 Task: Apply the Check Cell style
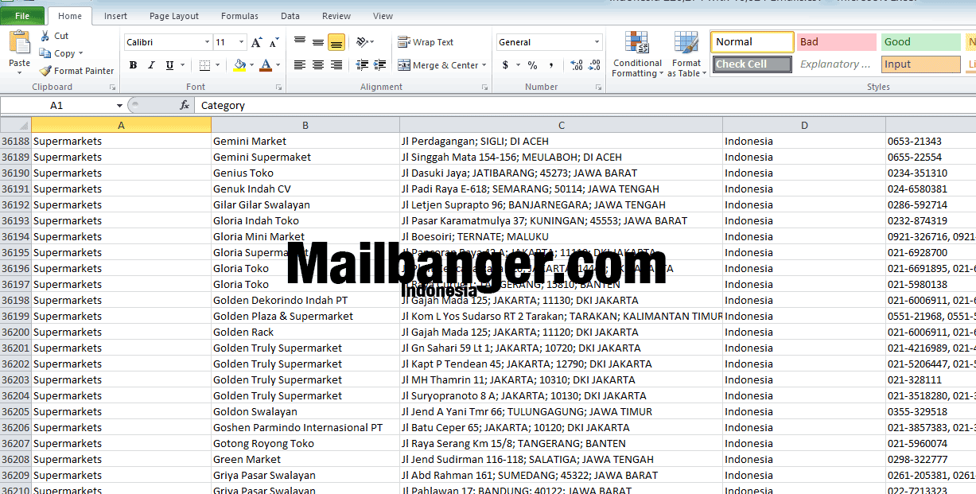click(752, 64)
